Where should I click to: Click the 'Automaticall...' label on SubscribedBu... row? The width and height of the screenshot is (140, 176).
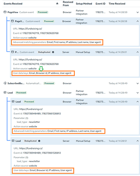point(33,83)
